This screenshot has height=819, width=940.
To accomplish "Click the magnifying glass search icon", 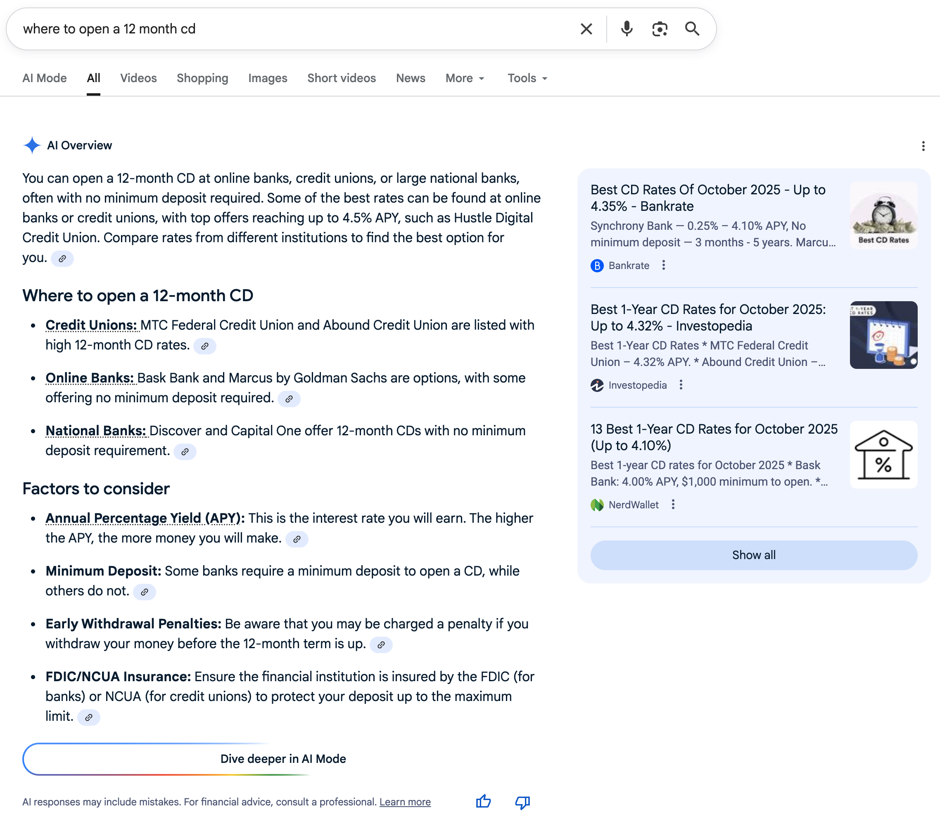I will pos(692,29).
